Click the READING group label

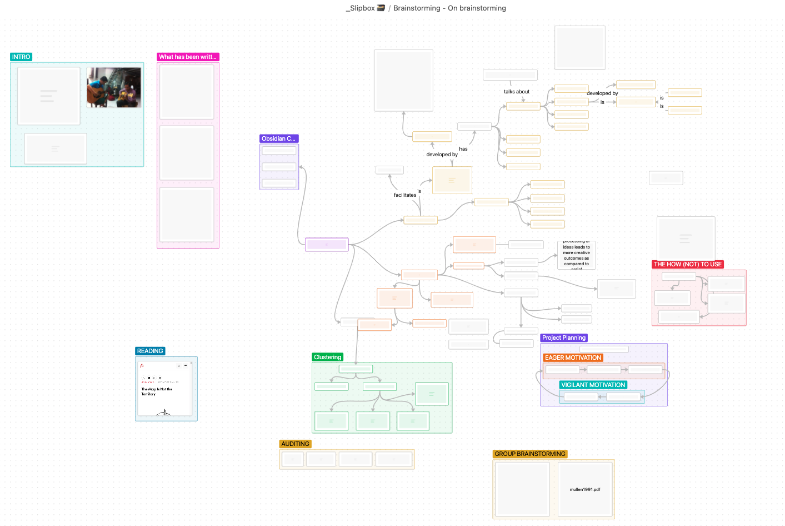pos(150,351)
